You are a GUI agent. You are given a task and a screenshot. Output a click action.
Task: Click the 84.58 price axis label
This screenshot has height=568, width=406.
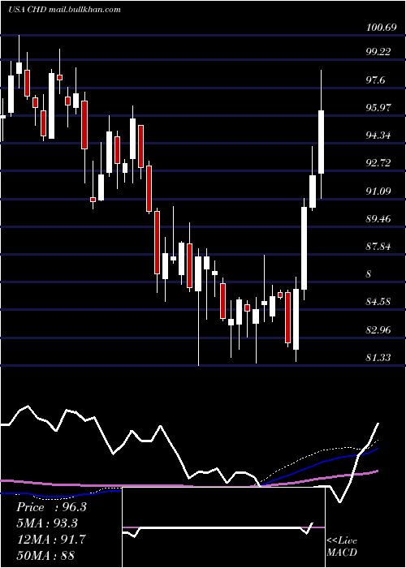point(378,302)
